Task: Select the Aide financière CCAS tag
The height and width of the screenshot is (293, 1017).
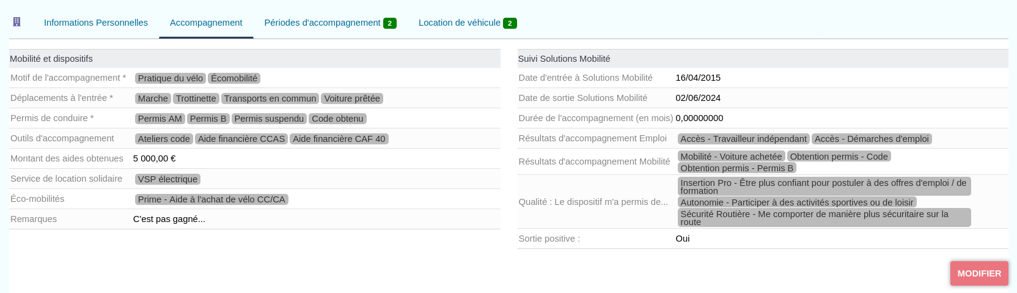Action: pyautogui.click(x=241, y=139)
